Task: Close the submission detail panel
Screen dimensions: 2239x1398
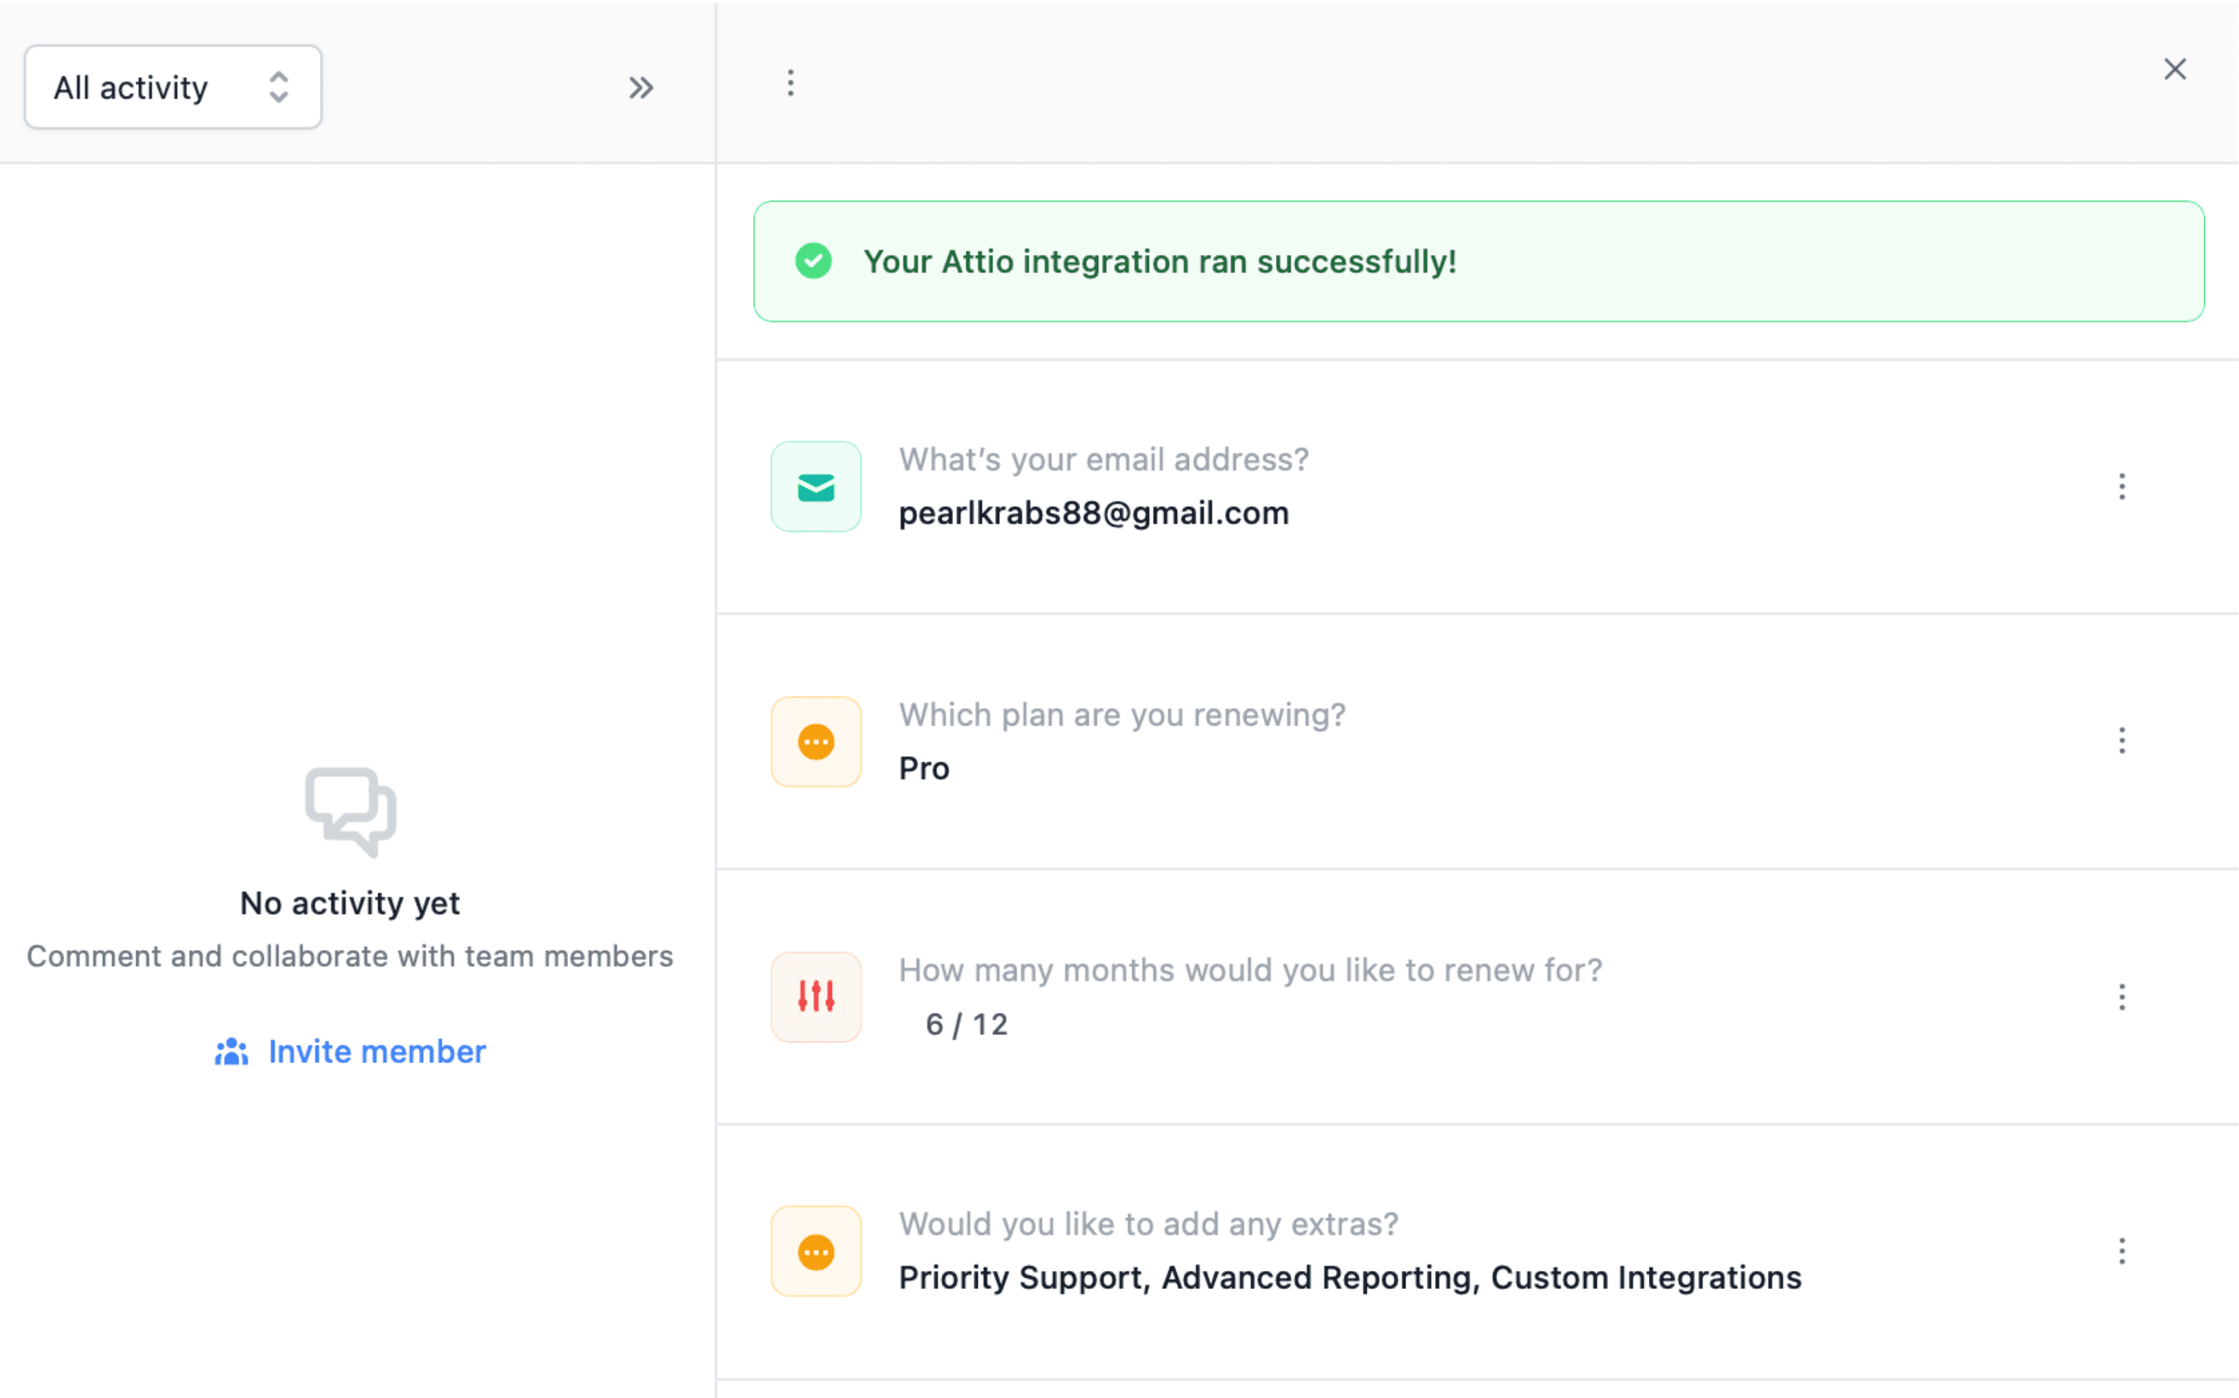Action: click(2174, 70)
